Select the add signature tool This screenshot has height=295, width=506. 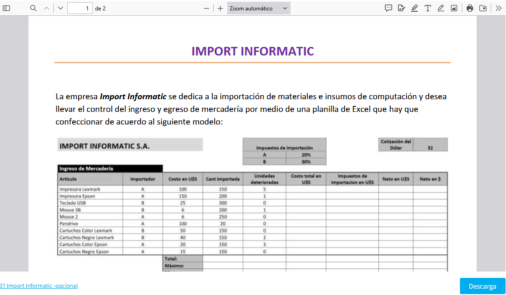[x=401, y=8]
